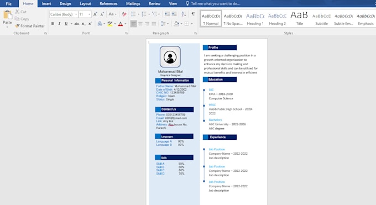This screenshot has height=205, width=376.
Task: Activate the Format Painter tool
Action: click(30, 25)
